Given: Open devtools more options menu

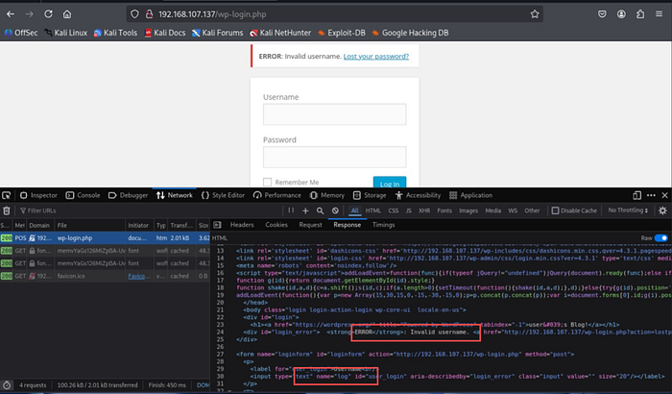Looking at the screenshot, I should point(651,195).
